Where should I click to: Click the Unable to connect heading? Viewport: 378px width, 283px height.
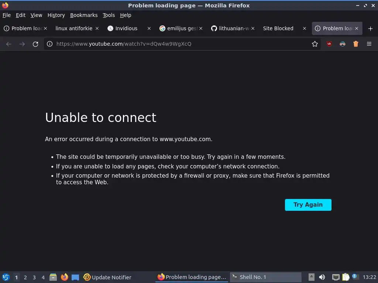tap(101, 118)
